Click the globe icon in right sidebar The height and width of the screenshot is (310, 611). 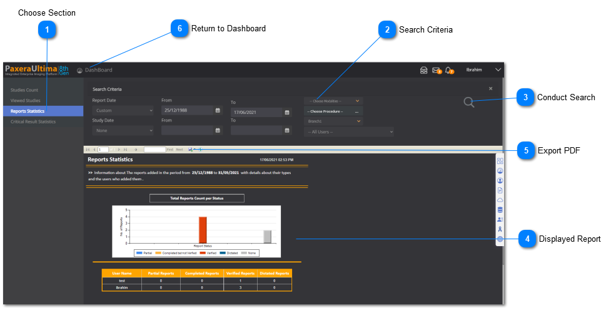coord(500,239)
